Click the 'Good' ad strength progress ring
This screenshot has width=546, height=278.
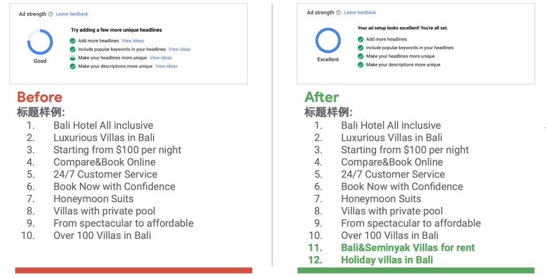tap(40, 42)
